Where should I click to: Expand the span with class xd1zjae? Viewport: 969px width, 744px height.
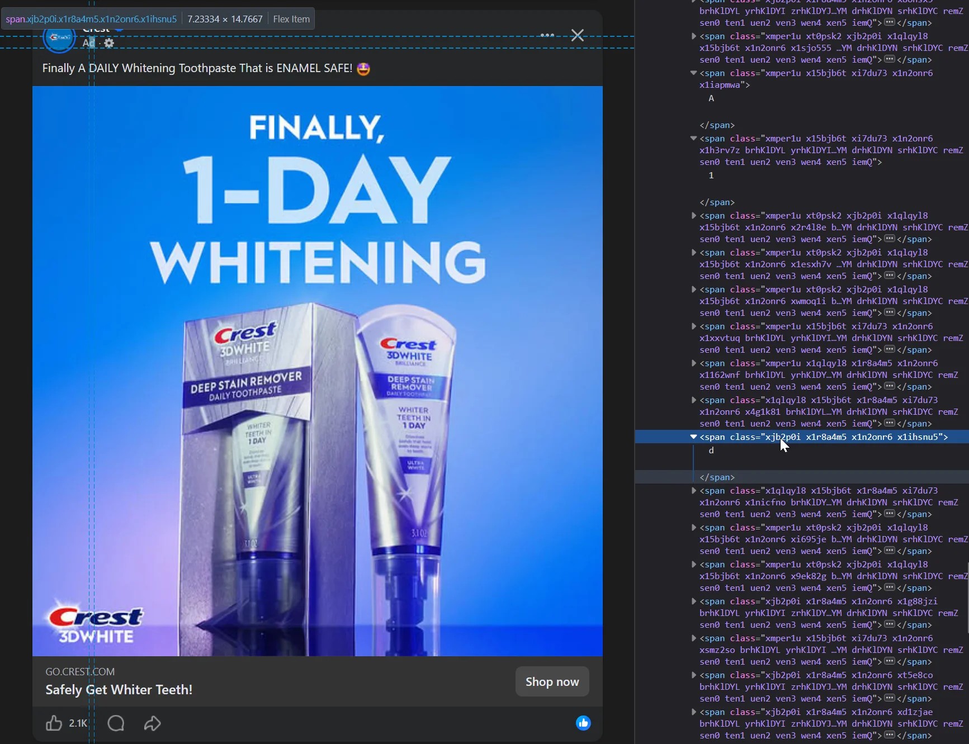(x=694, y=712)
